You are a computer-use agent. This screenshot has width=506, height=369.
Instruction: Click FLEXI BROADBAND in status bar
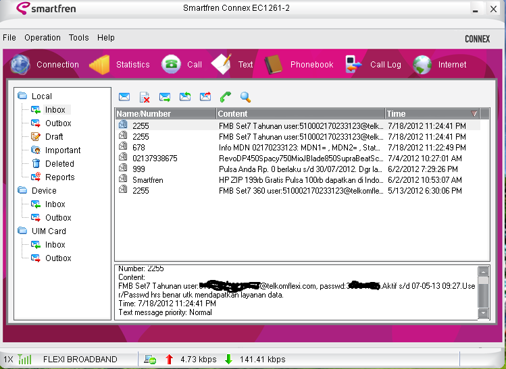80,360
